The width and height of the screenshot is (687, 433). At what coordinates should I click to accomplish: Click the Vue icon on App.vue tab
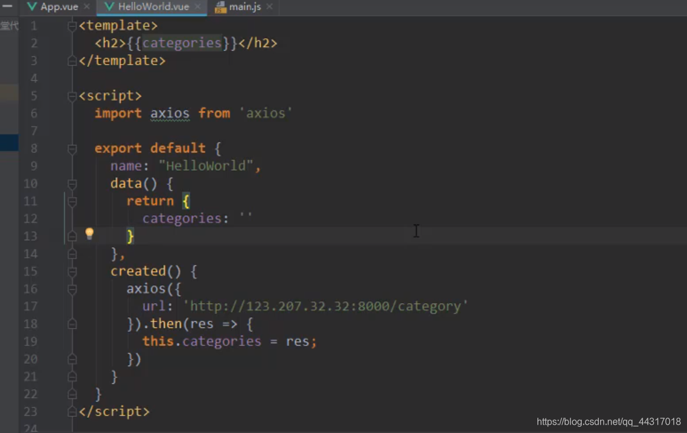tap(32, 6)
